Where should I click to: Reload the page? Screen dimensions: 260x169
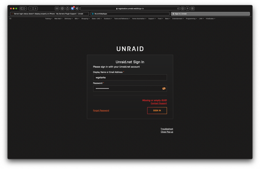[178, 9]
